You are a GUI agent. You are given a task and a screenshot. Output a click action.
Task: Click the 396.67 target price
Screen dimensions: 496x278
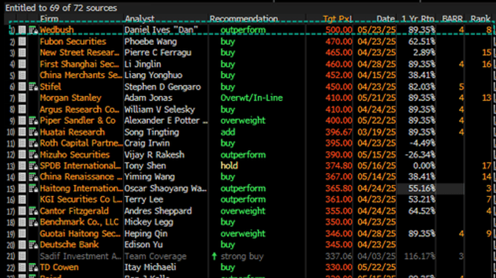click(339, 132)
